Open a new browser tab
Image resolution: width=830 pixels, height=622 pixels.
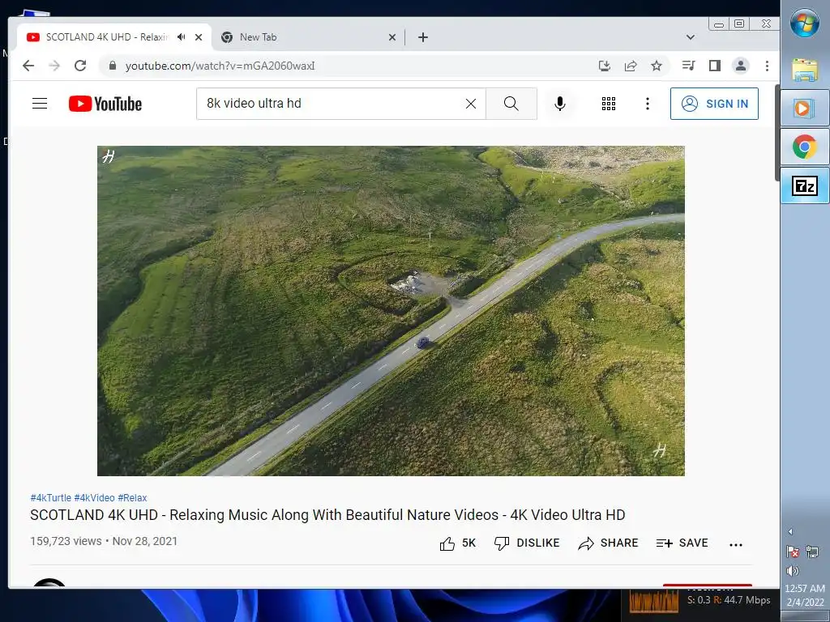point(423,37)
